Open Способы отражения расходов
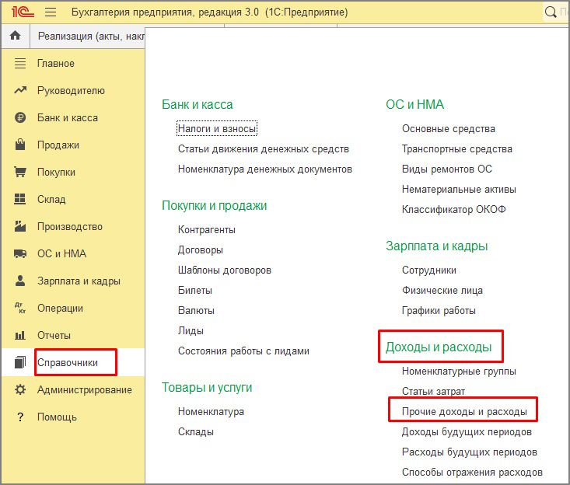The height and width of the screenshot is (485, 570). pyautogui.click(x=472, y=473)
